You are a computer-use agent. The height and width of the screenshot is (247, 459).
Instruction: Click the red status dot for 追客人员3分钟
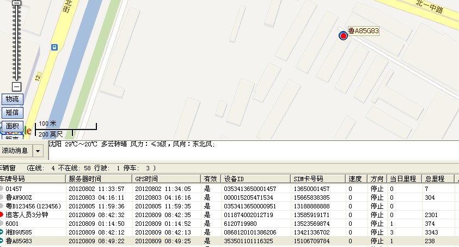[2, 215]
